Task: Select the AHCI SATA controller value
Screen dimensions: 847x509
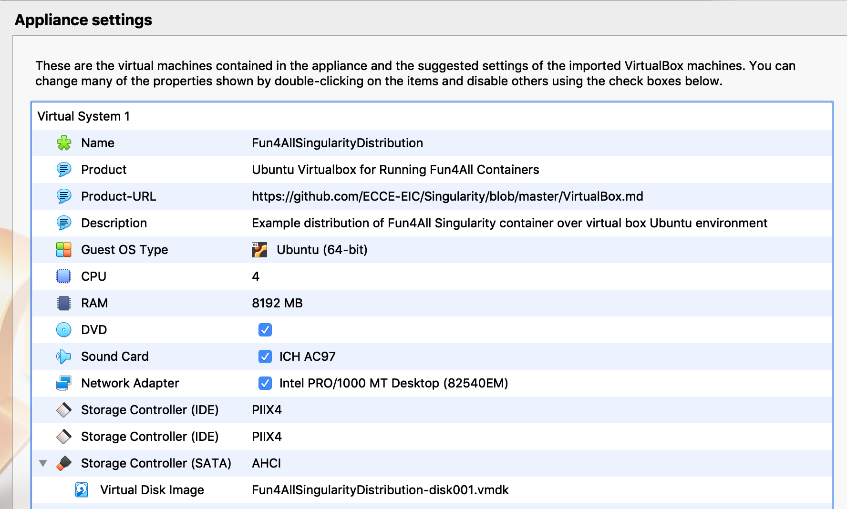Action: point(266,463)
